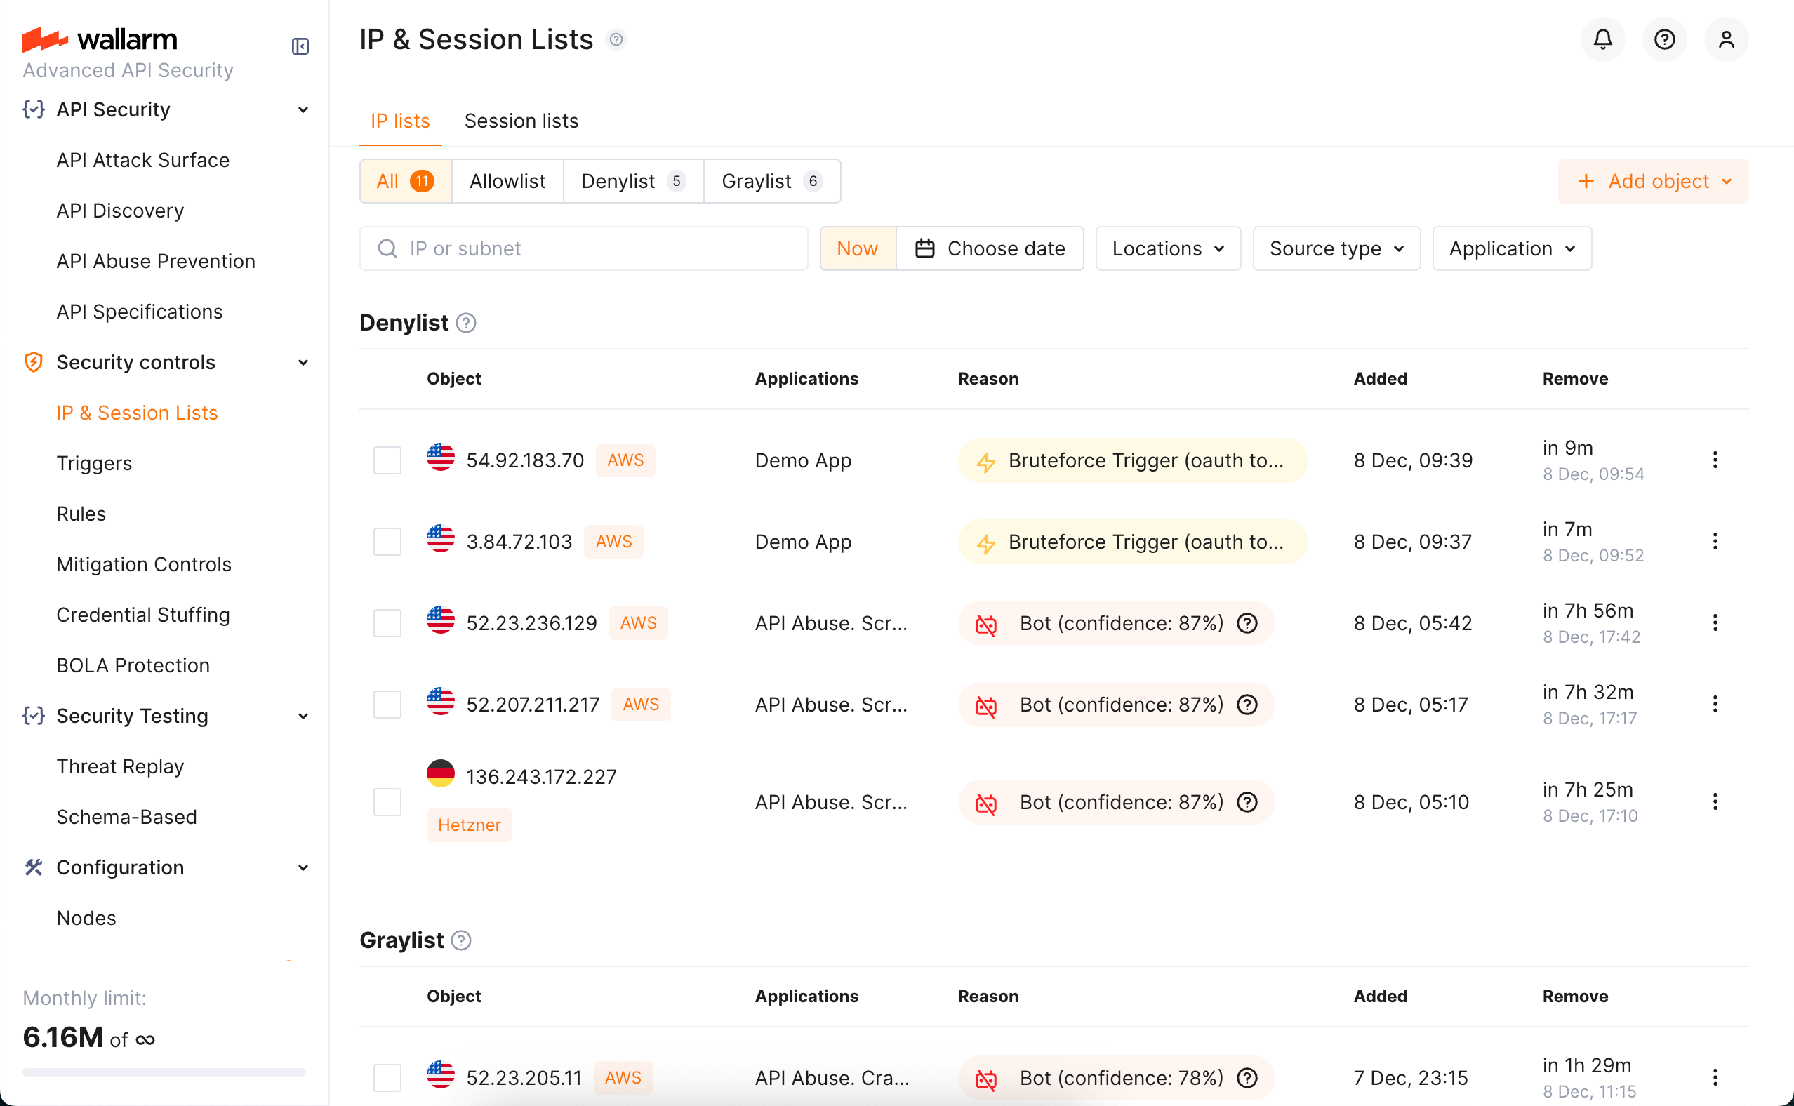
Task: Open notifications via the bell icon
Action: [x=1602, y=39]
